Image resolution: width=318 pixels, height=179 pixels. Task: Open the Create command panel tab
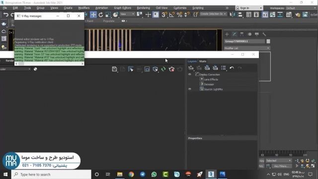coord(227,34)
